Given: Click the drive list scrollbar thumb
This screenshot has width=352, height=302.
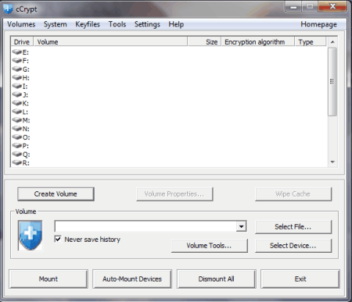Looking at the screenshot, I should coord(332,81).
